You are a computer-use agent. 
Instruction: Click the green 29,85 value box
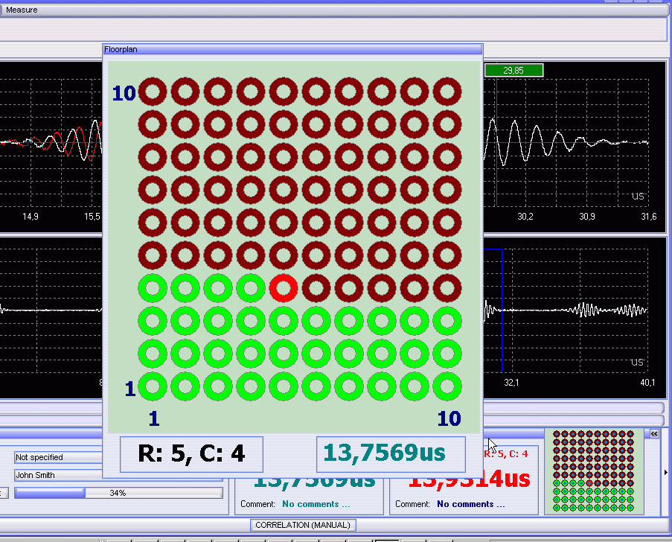[x=513, y=70]
